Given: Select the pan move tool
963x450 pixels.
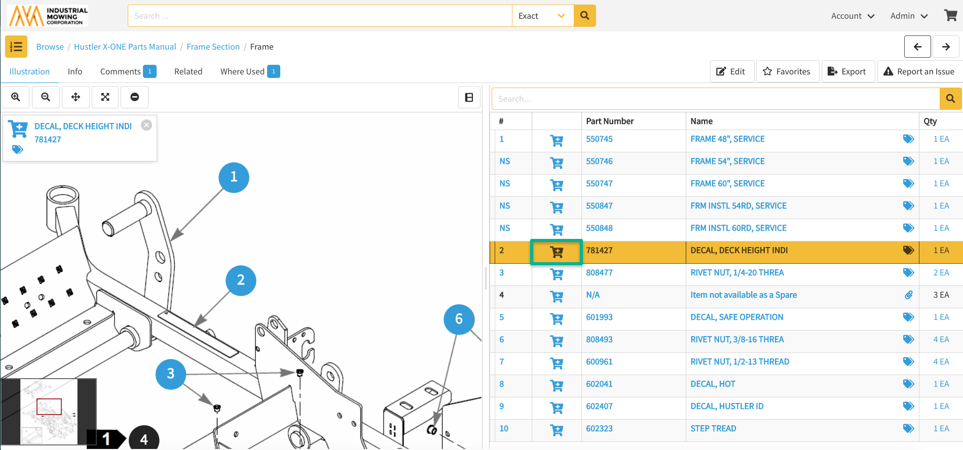Looking at the screenshot, I should click(x=76, y=97).
